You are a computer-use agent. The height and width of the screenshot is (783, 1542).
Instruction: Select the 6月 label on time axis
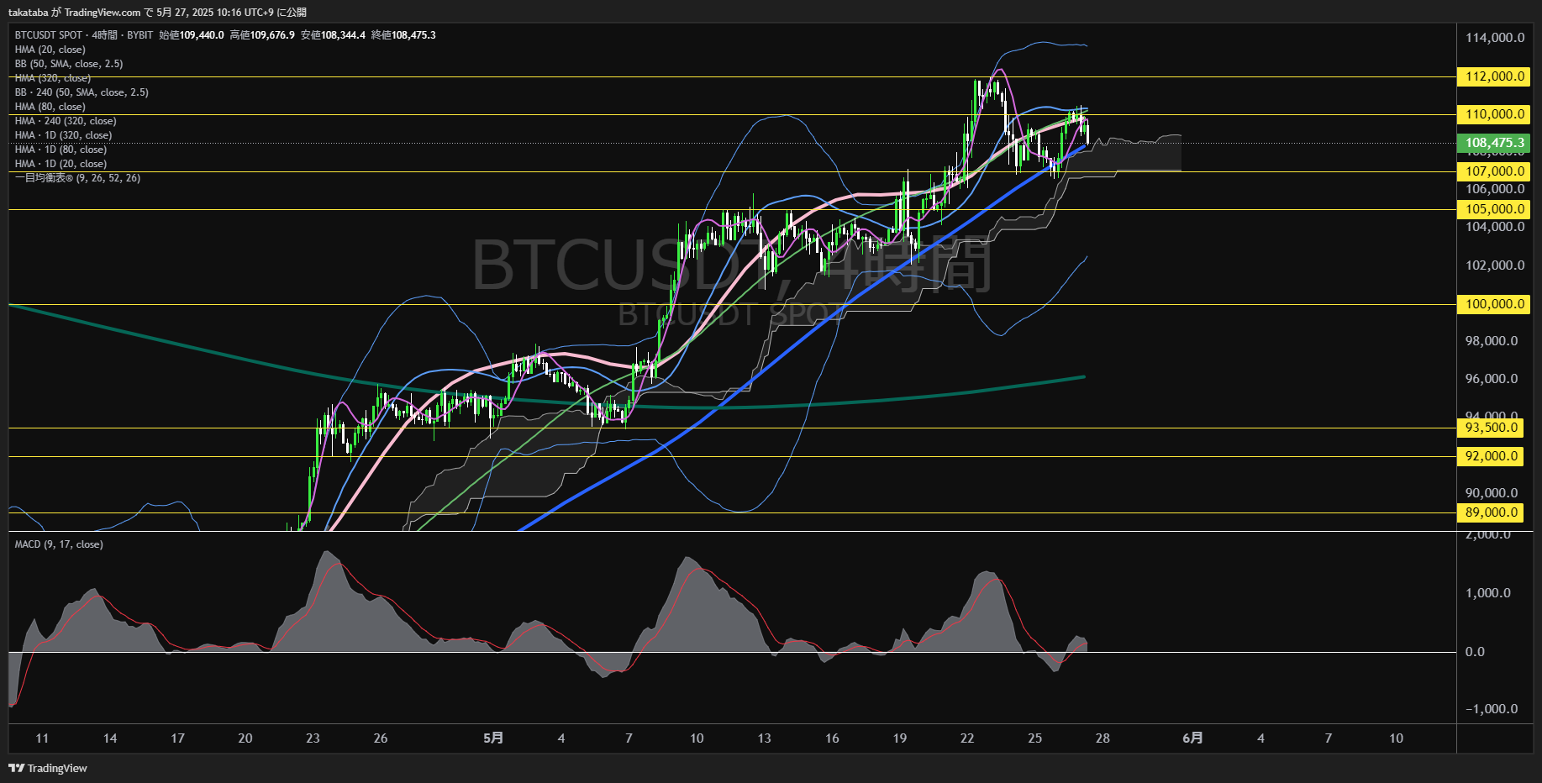click(x=1192, y=738)
